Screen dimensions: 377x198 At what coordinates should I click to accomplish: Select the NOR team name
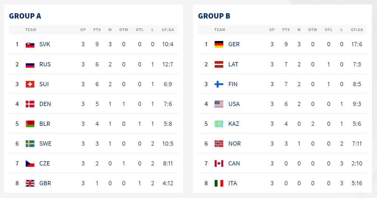pos(234,144)
